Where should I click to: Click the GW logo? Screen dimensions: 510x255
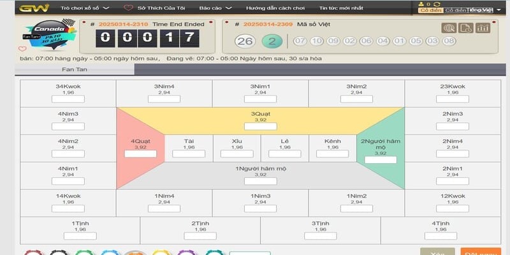tap(34, 8)
